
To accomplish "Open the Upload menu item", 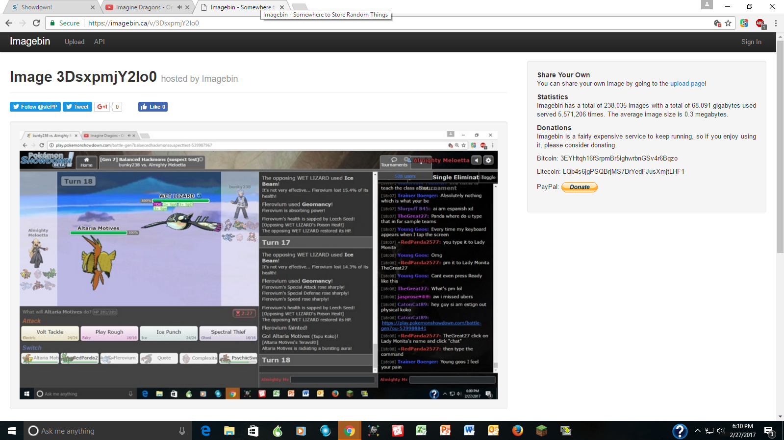I will (75, 42).
